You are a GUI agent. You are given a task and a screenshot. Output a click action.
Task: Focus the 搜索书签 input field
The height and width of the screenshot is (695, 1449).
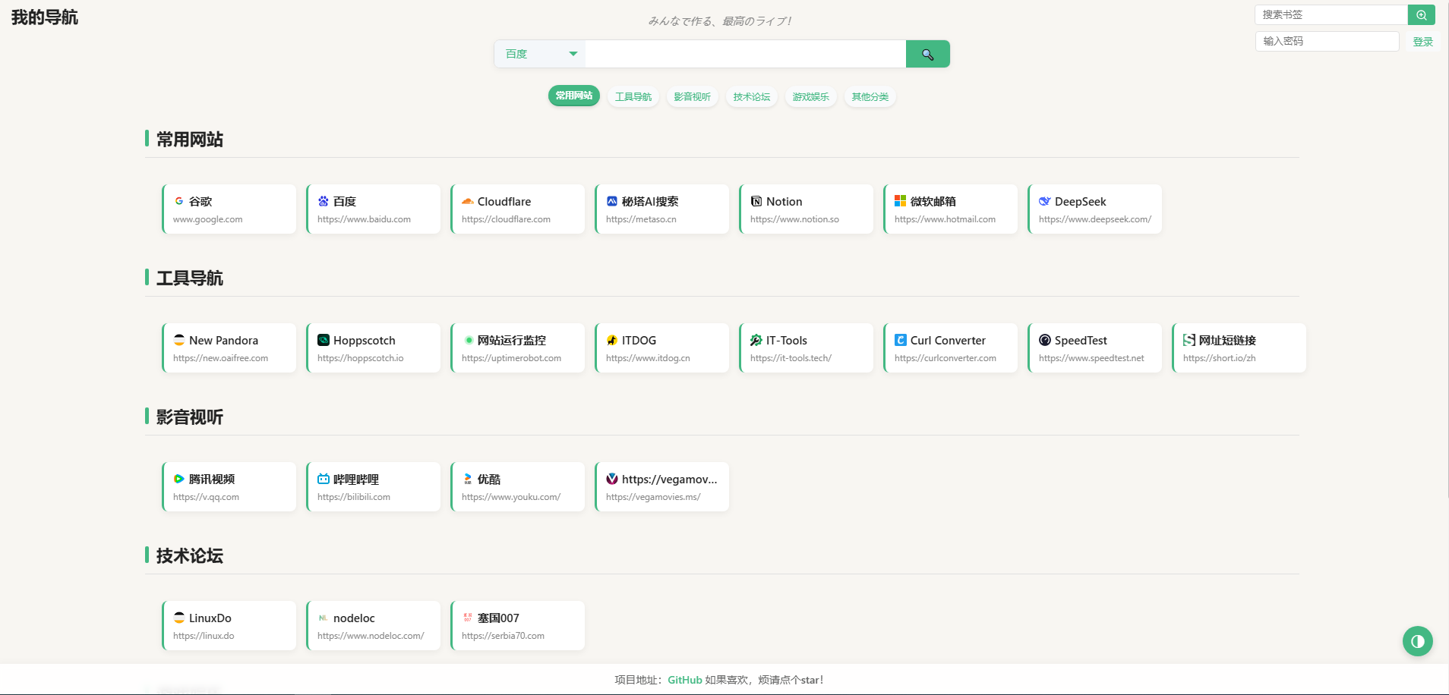click(x=1331, y=14)
